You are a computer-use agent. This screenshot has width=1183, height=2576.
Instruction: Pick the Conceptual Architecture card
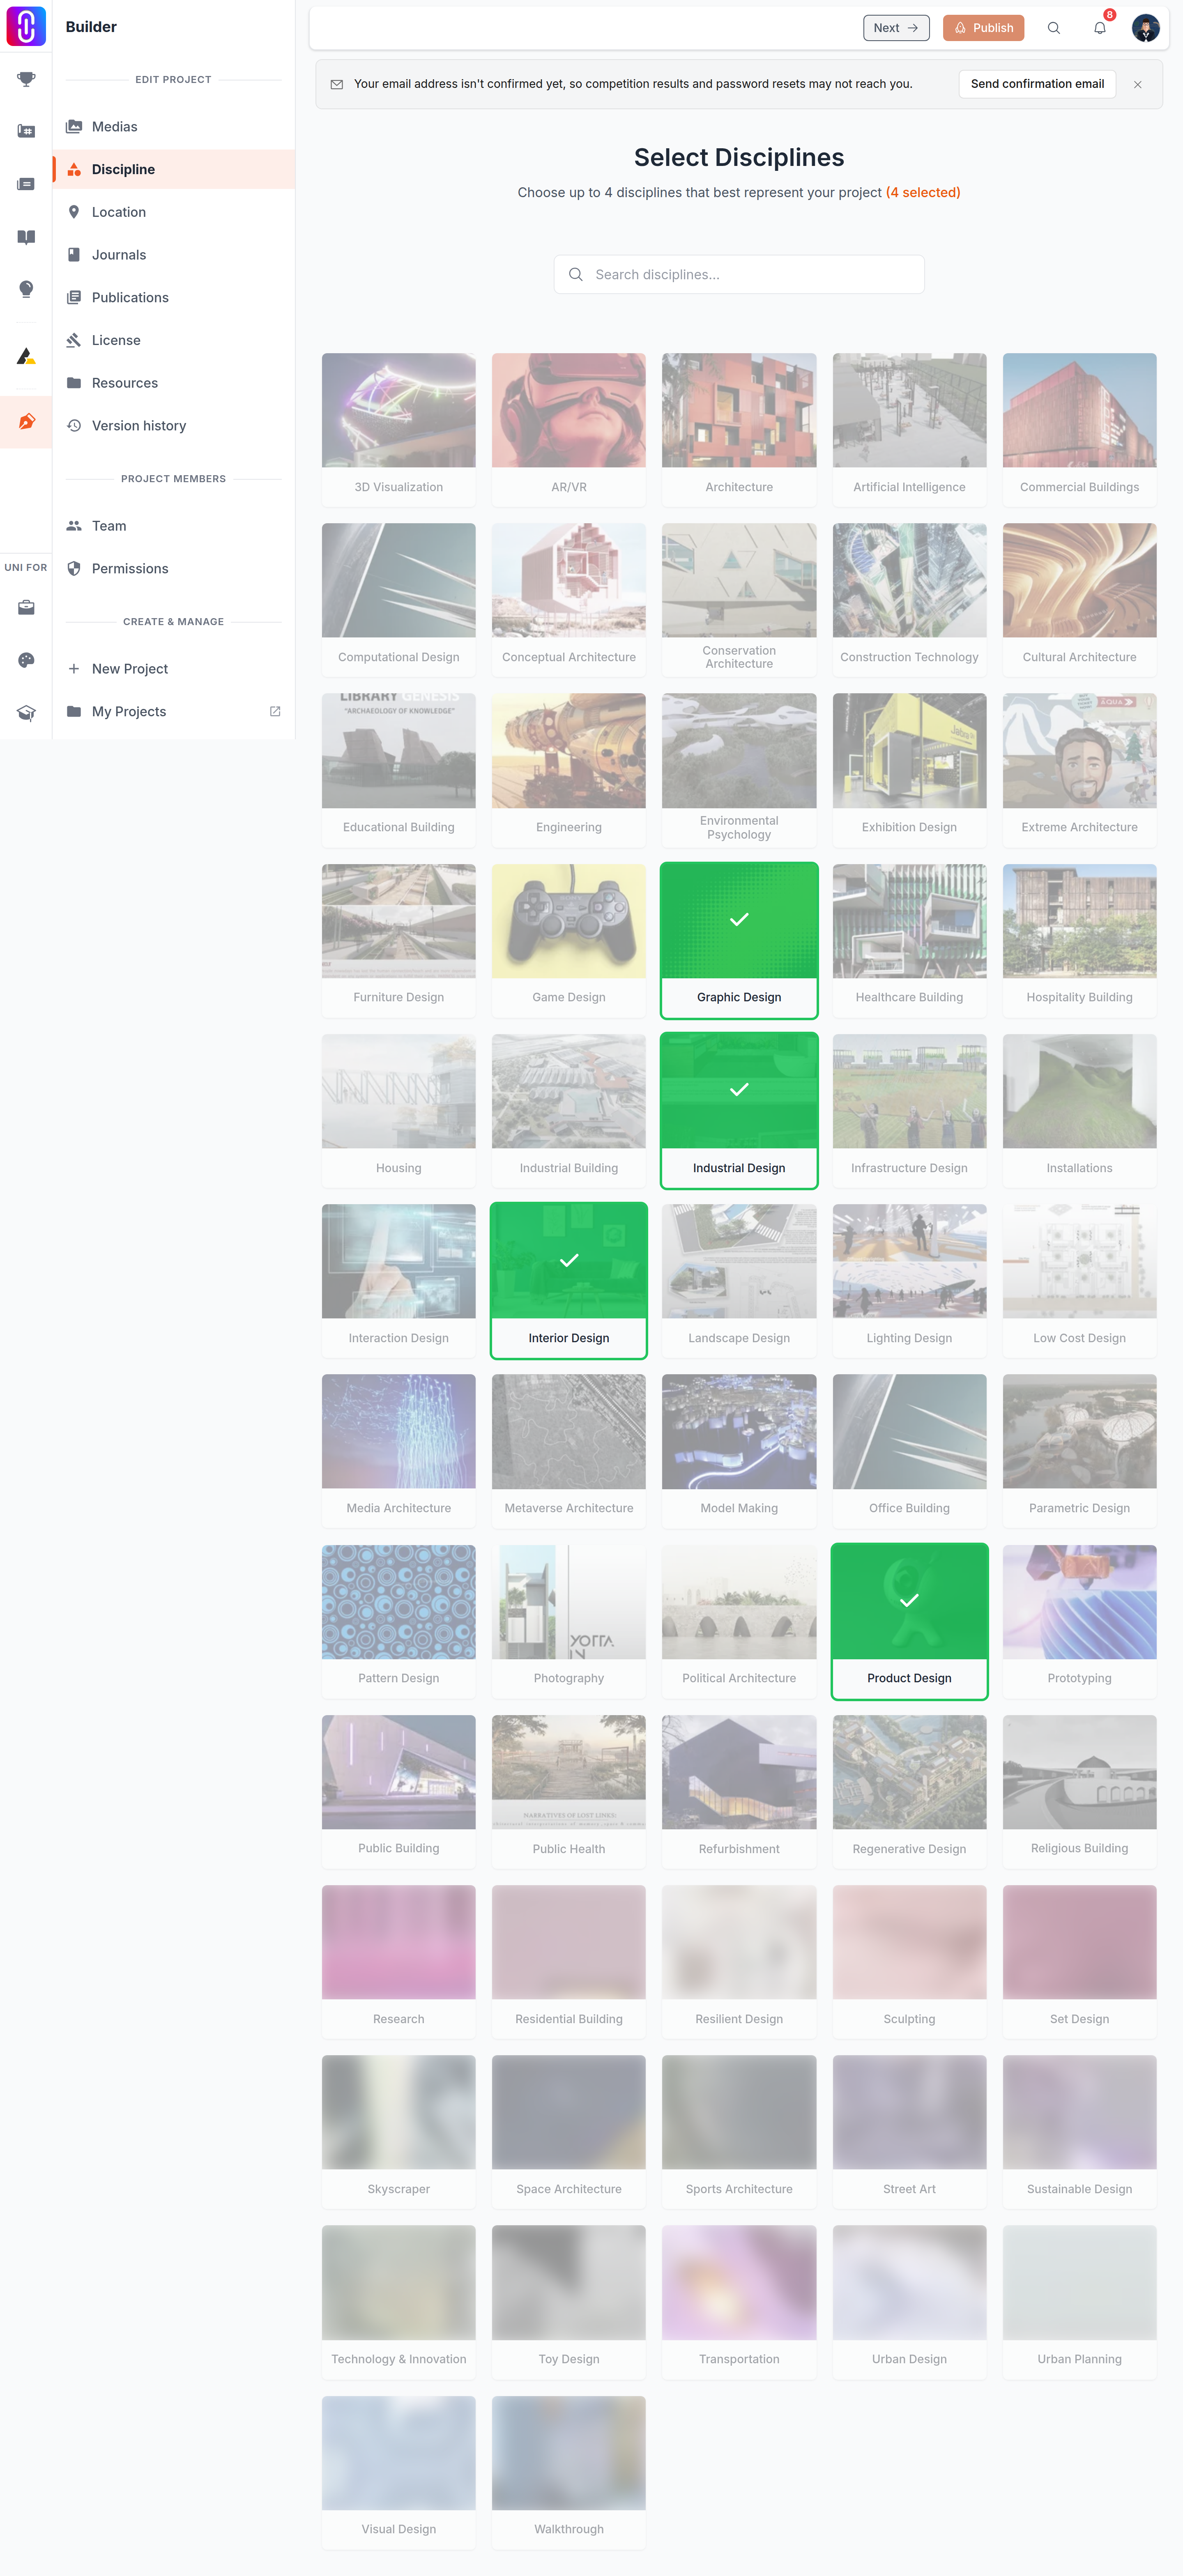pos(569,600)
